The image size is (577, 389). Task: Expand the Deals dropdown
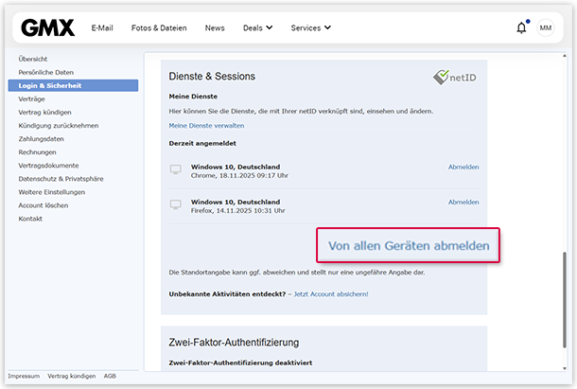pyautogui.click(x=256, y=28)
